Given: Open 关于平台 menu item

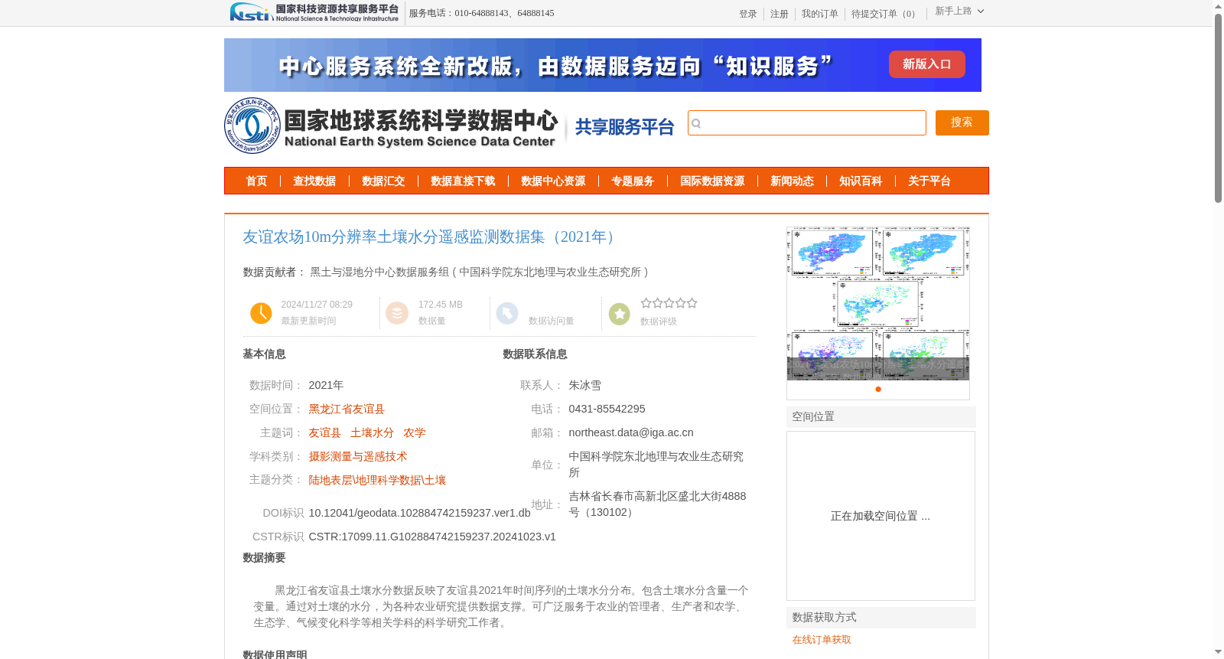Looking at the screenshot, I should coord(929,181).
